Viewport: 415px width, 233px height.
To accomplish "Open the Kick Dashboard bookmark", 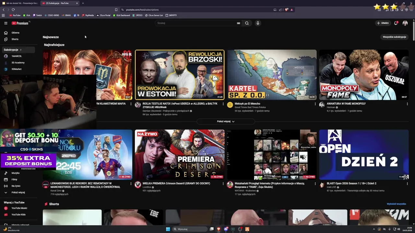I will (121, 15).
